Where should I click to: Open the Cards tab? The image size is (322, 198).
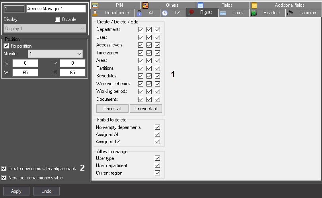[x=234, y=13]
